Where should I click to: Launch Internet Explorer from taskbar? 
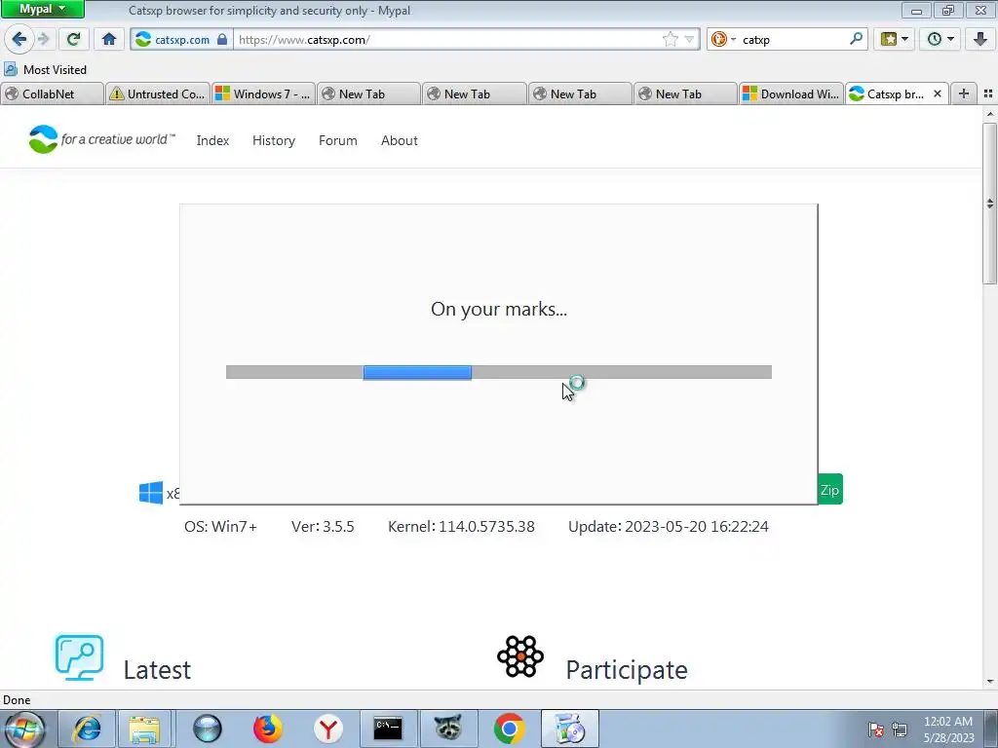[x=87, y=729]
